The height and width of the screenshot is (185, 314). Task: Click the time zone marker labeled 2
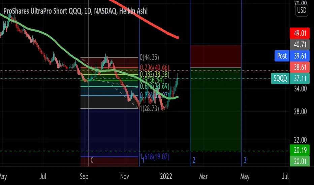[x=194, y=160]
